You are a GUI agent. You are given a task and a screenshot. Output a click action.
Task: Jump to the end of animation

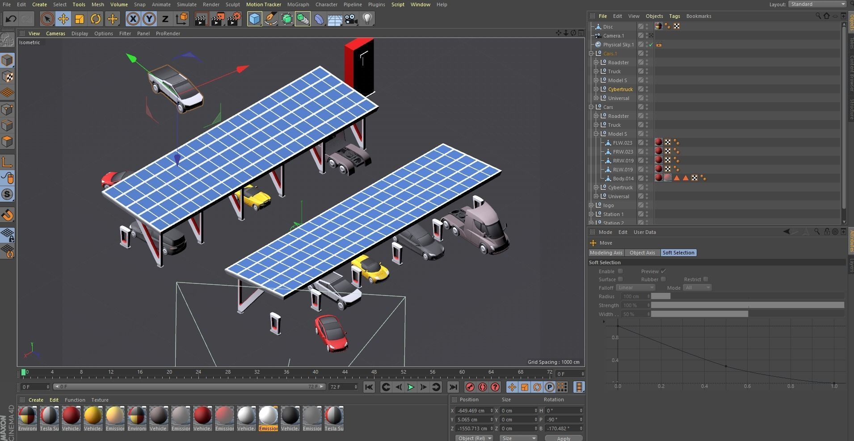coord(453,387)
